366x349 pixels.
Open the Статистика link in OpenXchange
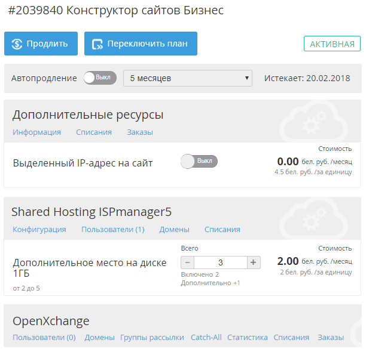pyautogui.click(x=248, y=338)
